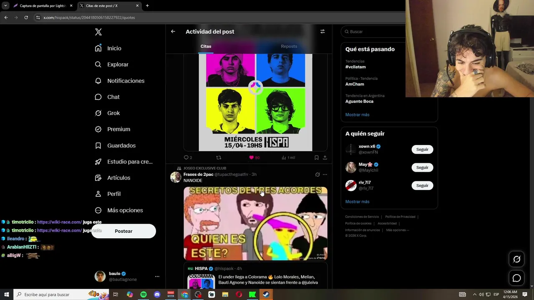The image size is (534, 300).
Task: Show hidden system tray icons
Action: point(474,295)
